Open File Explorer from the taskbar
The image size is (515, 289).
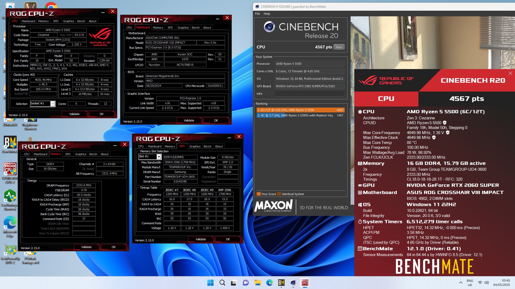point(257,283)
